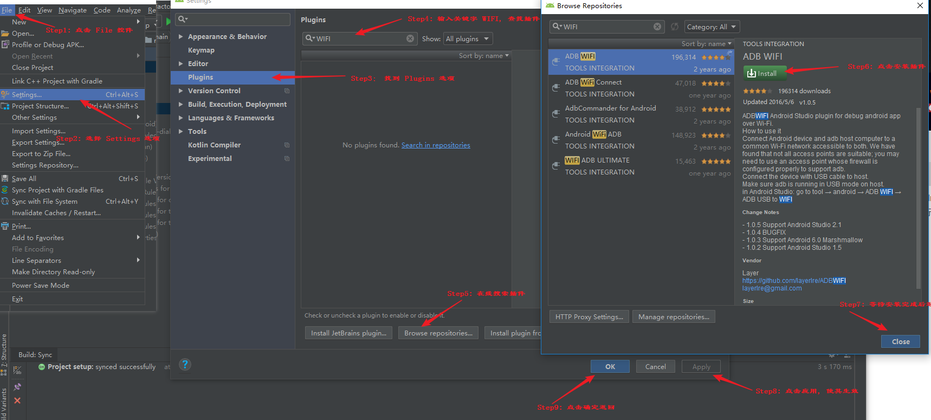The height and width of the screenshot is (420, 931).
Task: Select Keymap in the settings tree
Action: point(233,50)
